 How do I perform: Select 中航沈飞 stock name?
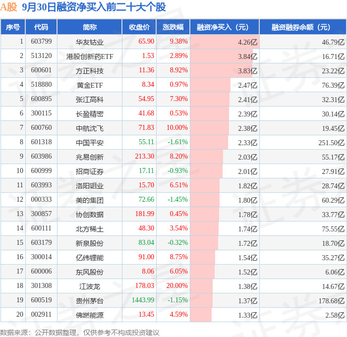90,128
